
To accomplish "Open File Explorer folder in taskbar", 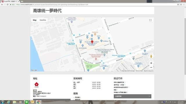I will click(15, 102).
